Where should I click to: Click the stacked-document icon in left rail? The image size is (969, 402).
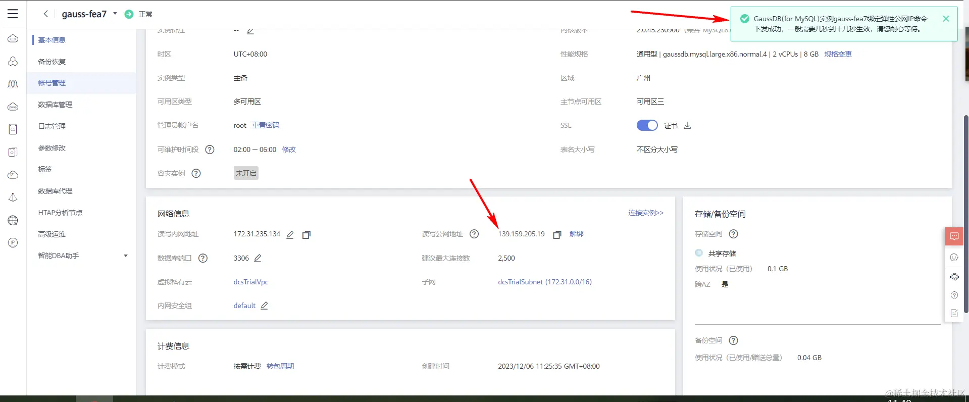coord(13,152)
